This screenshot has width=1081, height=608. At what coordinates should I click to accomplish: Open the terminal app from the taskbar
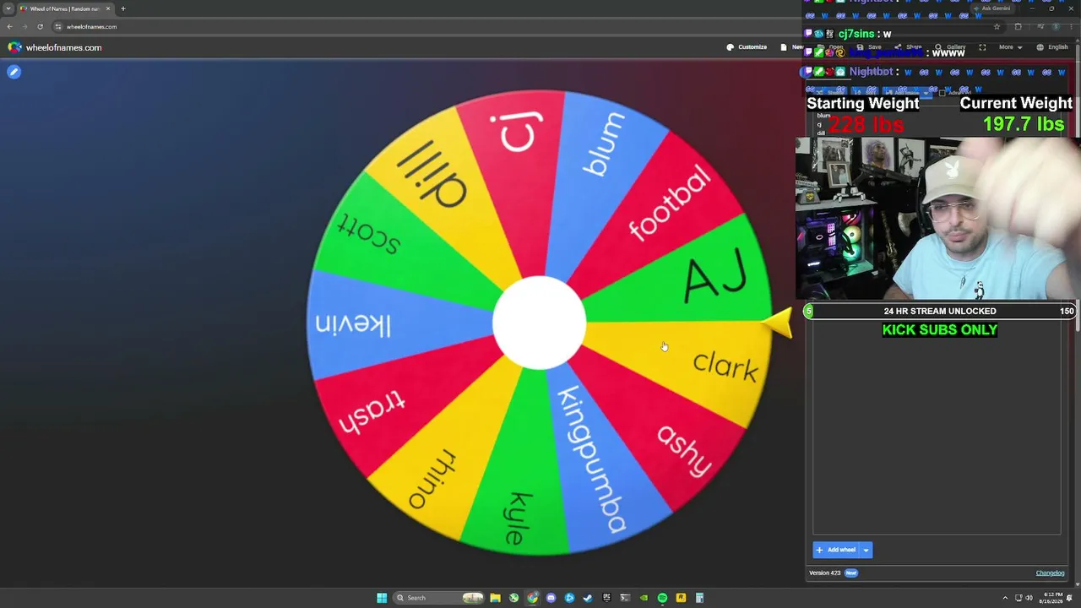625,598
